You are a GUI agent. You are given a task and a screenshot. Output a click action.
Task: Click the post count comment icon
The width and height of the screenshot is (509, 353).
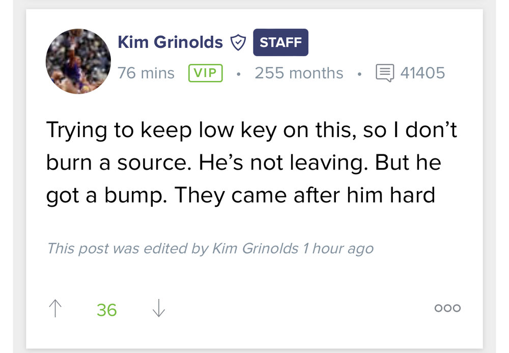coord(385,73)
